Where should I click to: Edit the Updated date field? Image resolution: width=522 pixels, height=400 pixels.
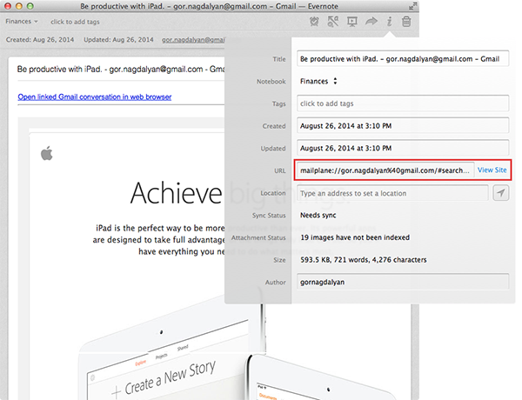403,148
